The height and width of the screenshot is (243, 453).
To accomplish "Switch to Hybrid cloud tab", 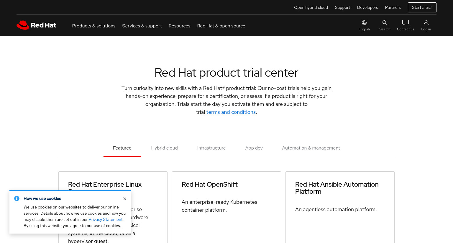I will (x=164, y=148).
